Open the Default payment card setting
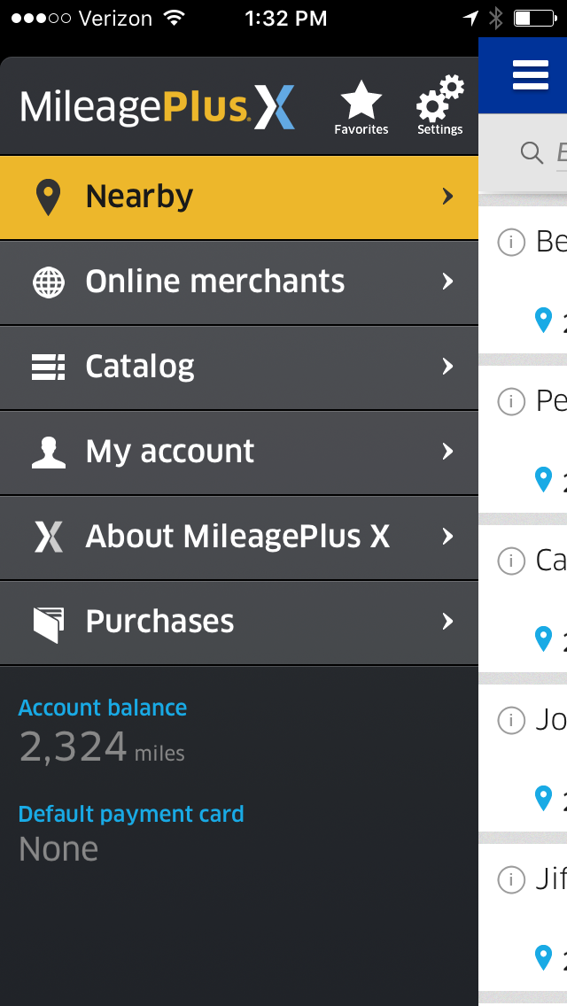The image size is (567, 1006). coord(130,814)
